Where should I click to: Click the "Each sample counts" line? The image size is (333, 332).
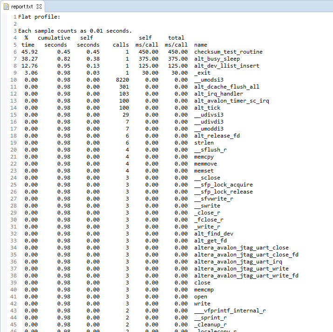coord(75,31)
